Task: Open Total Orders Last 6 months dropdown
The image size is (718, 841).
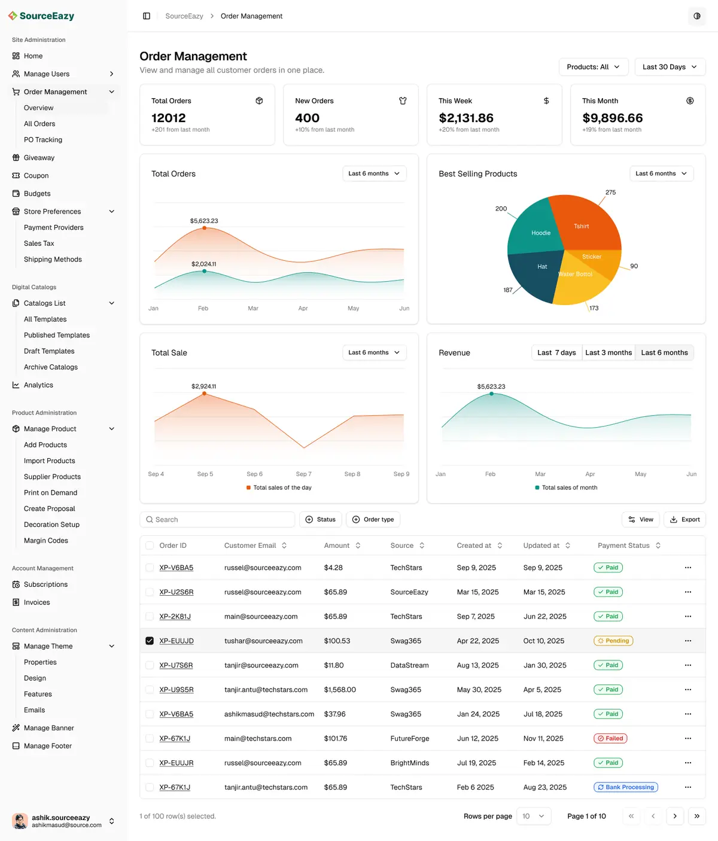Action: 375,173
